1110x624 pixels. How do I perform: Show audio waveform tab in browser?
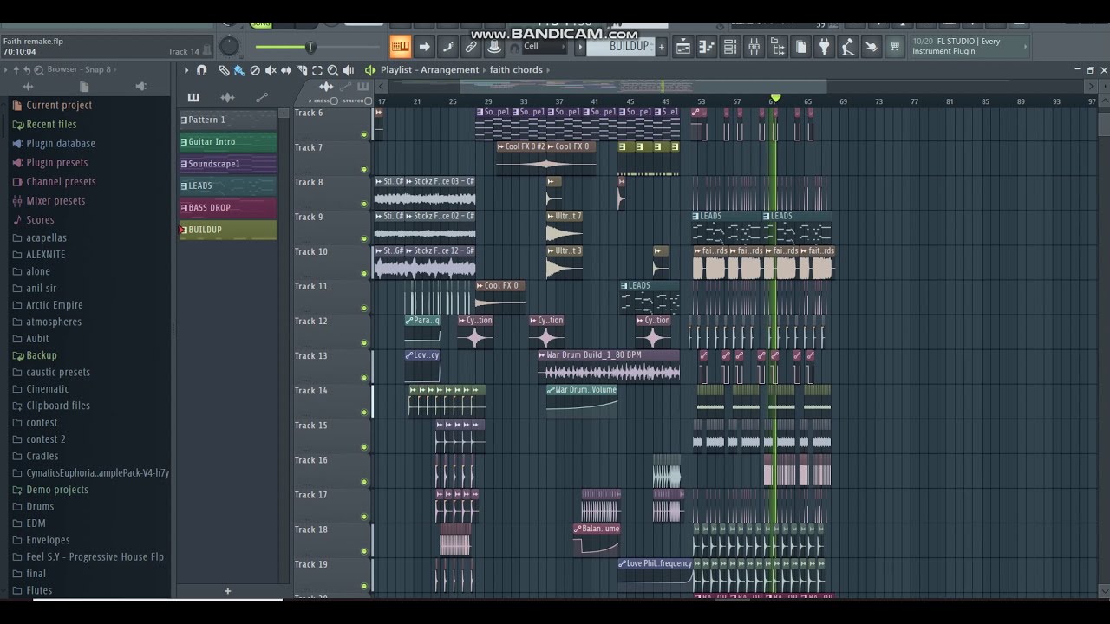coord(28,87)
